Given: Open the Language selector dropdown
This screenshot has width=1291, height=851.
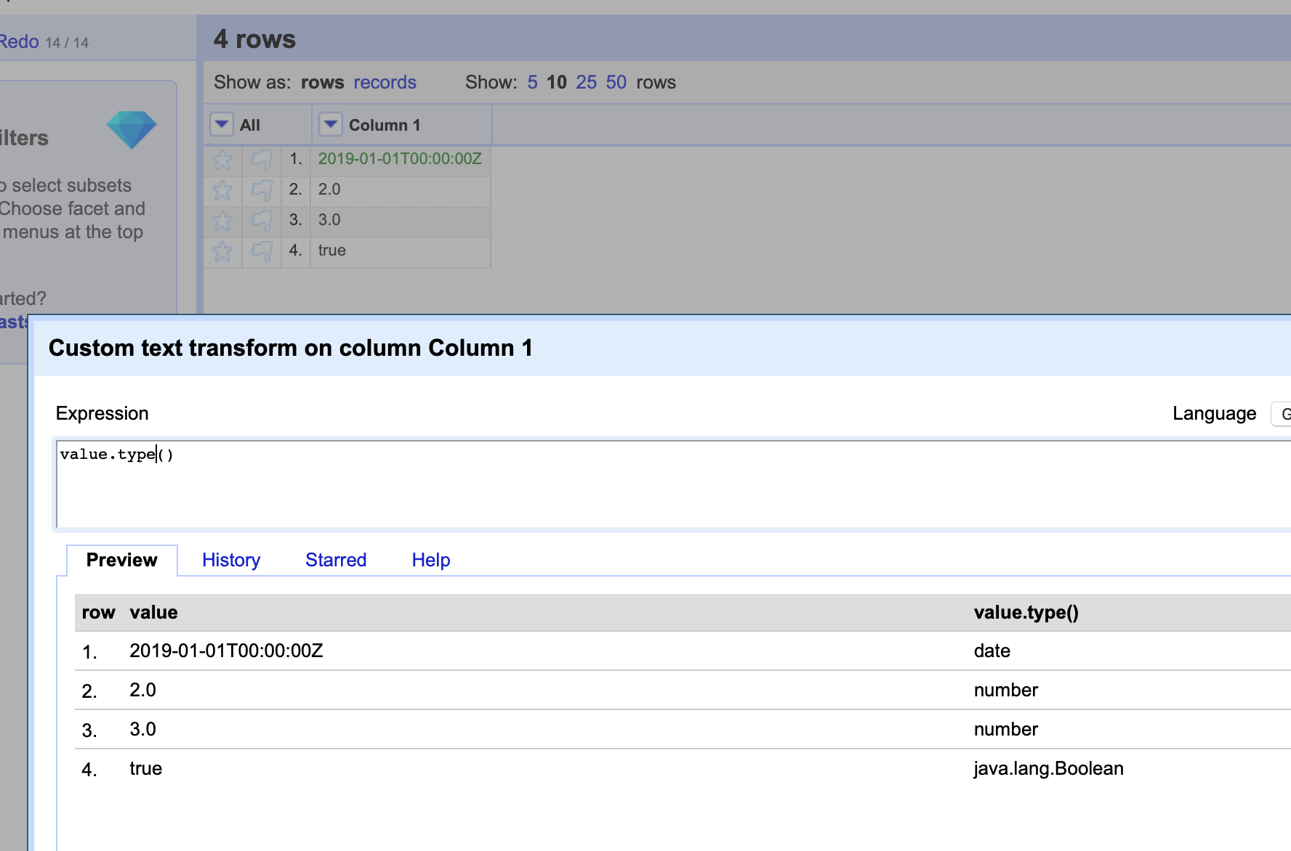Looking at the screenshot, I should coord(1281,414).
